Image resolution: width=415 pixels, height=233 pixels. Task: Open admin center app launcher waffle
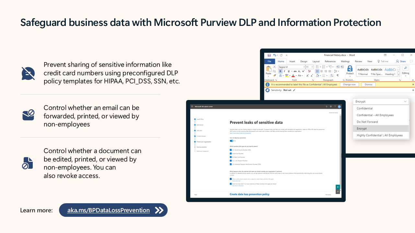click(192, 106)
